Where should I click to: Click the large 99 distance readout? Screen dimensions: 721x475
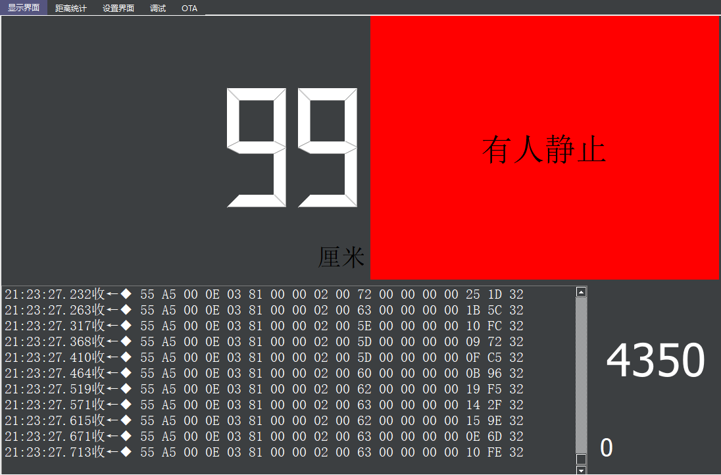[292, 147]
